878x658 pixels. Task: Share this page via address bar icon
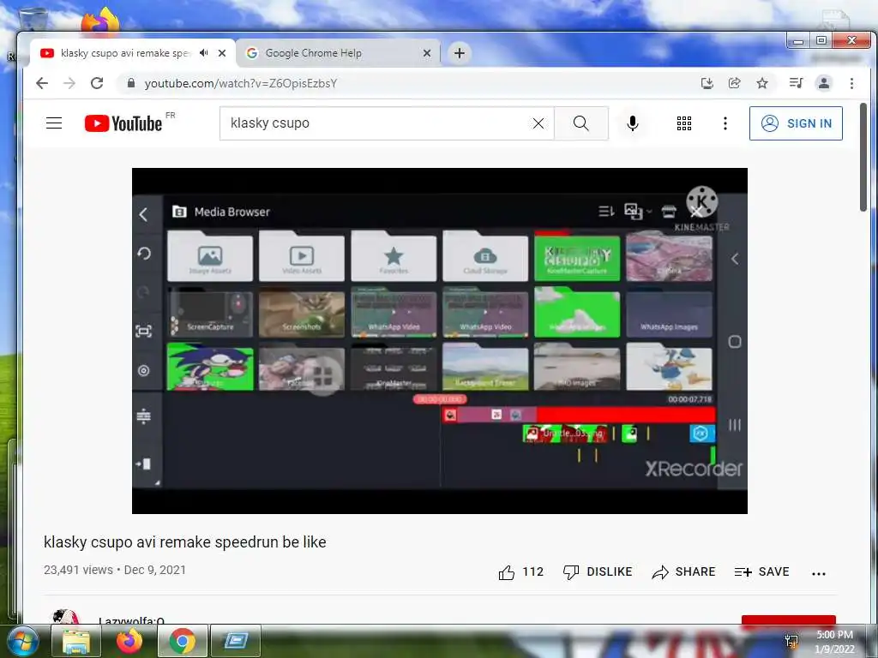tap(735, 83)
